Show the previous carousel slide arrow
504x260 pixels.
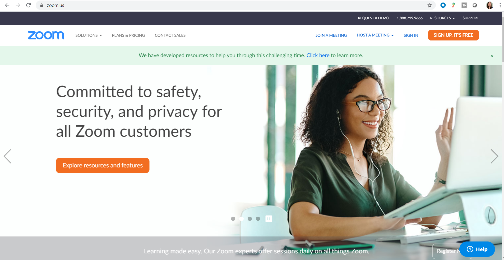(x=7, y=156)
